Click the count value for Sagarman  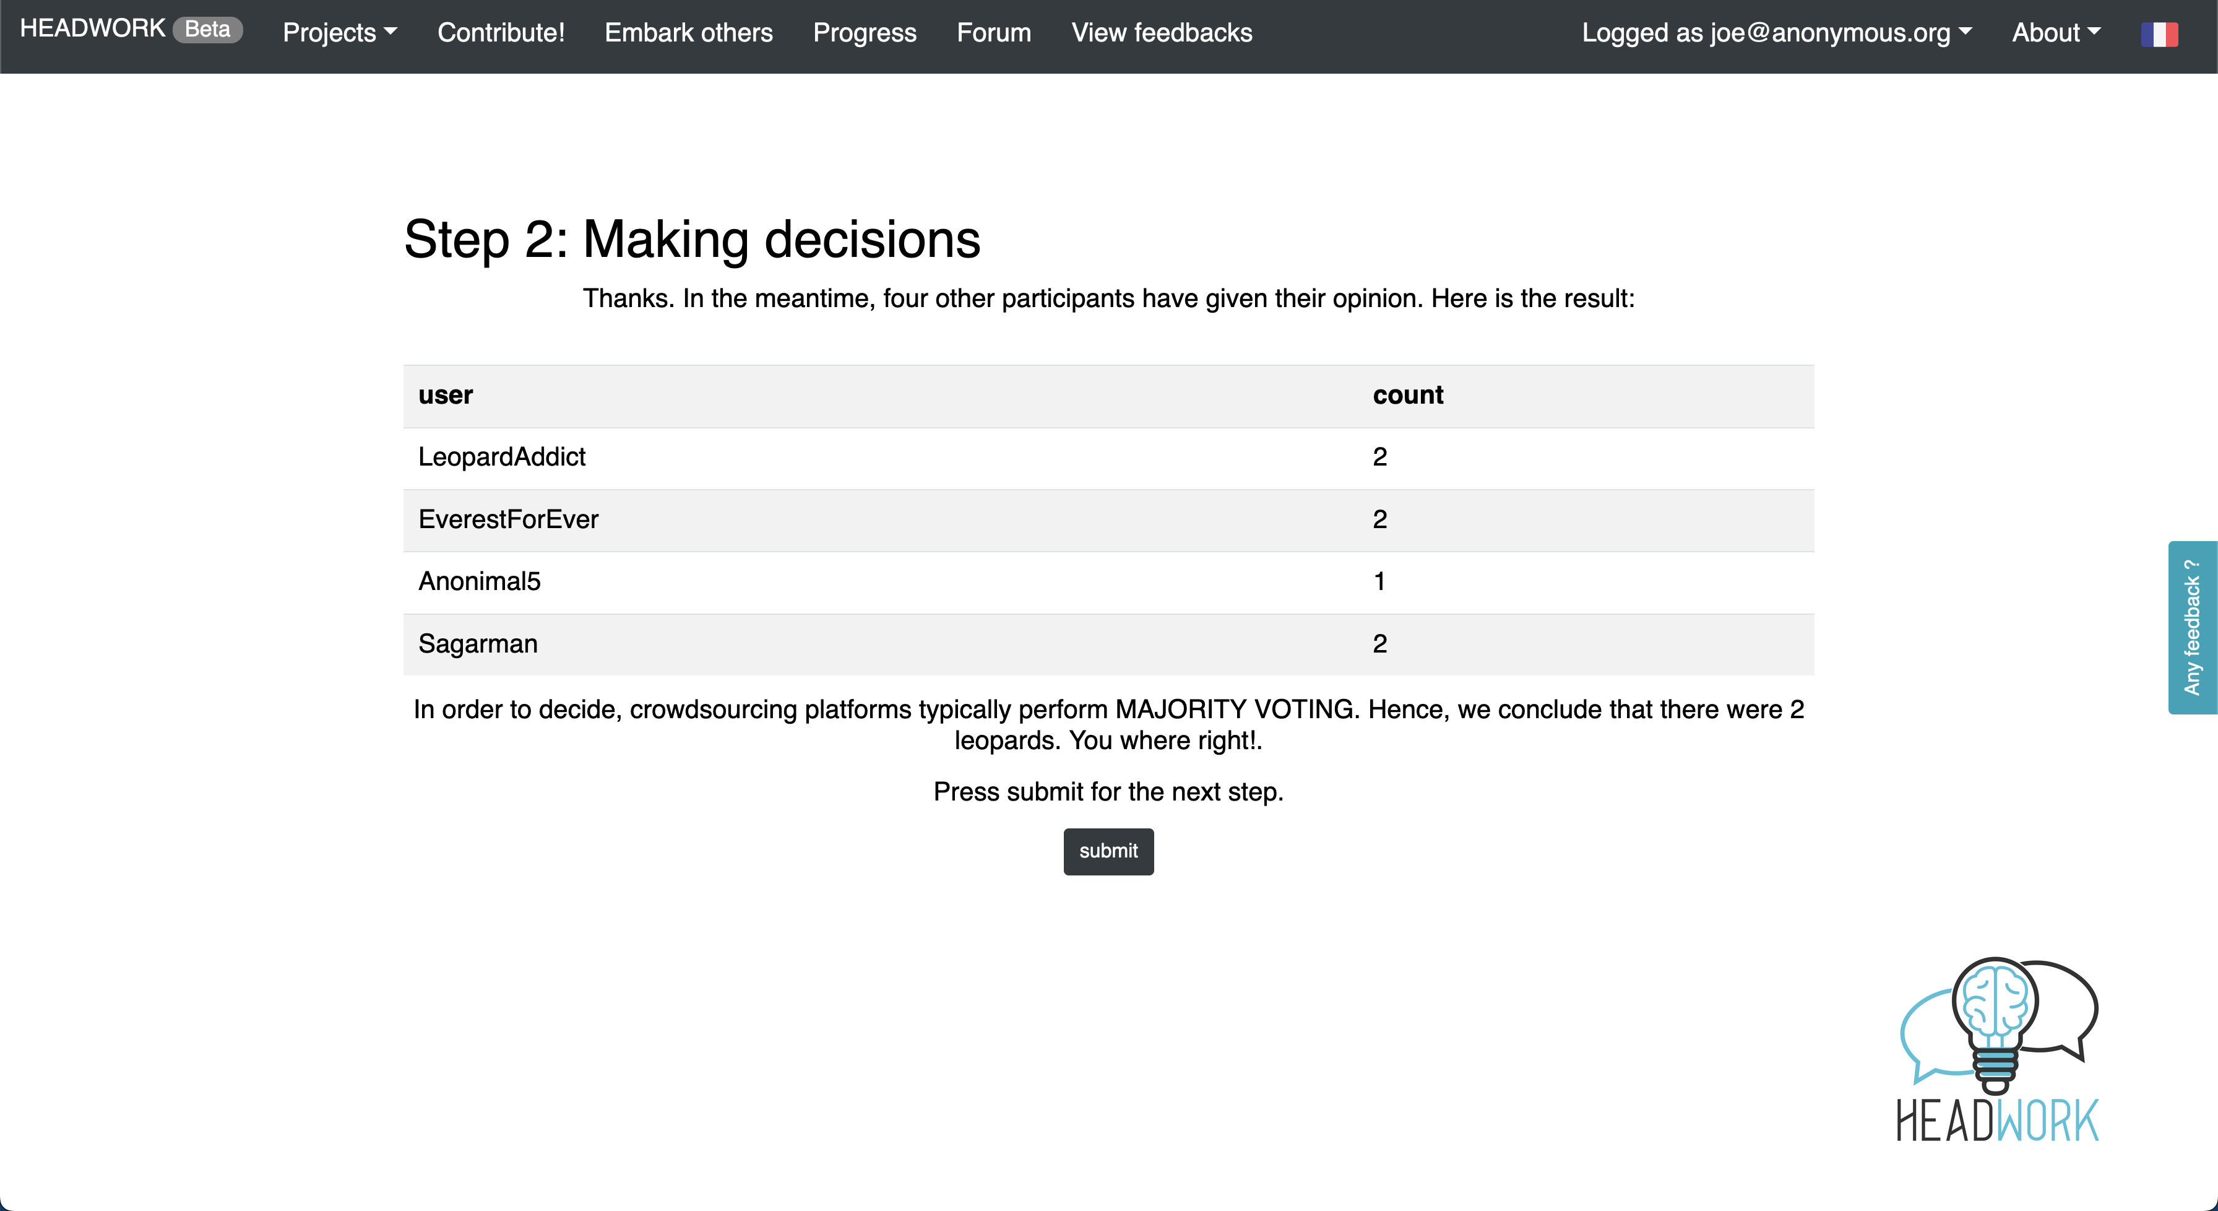pos(1379,643)
